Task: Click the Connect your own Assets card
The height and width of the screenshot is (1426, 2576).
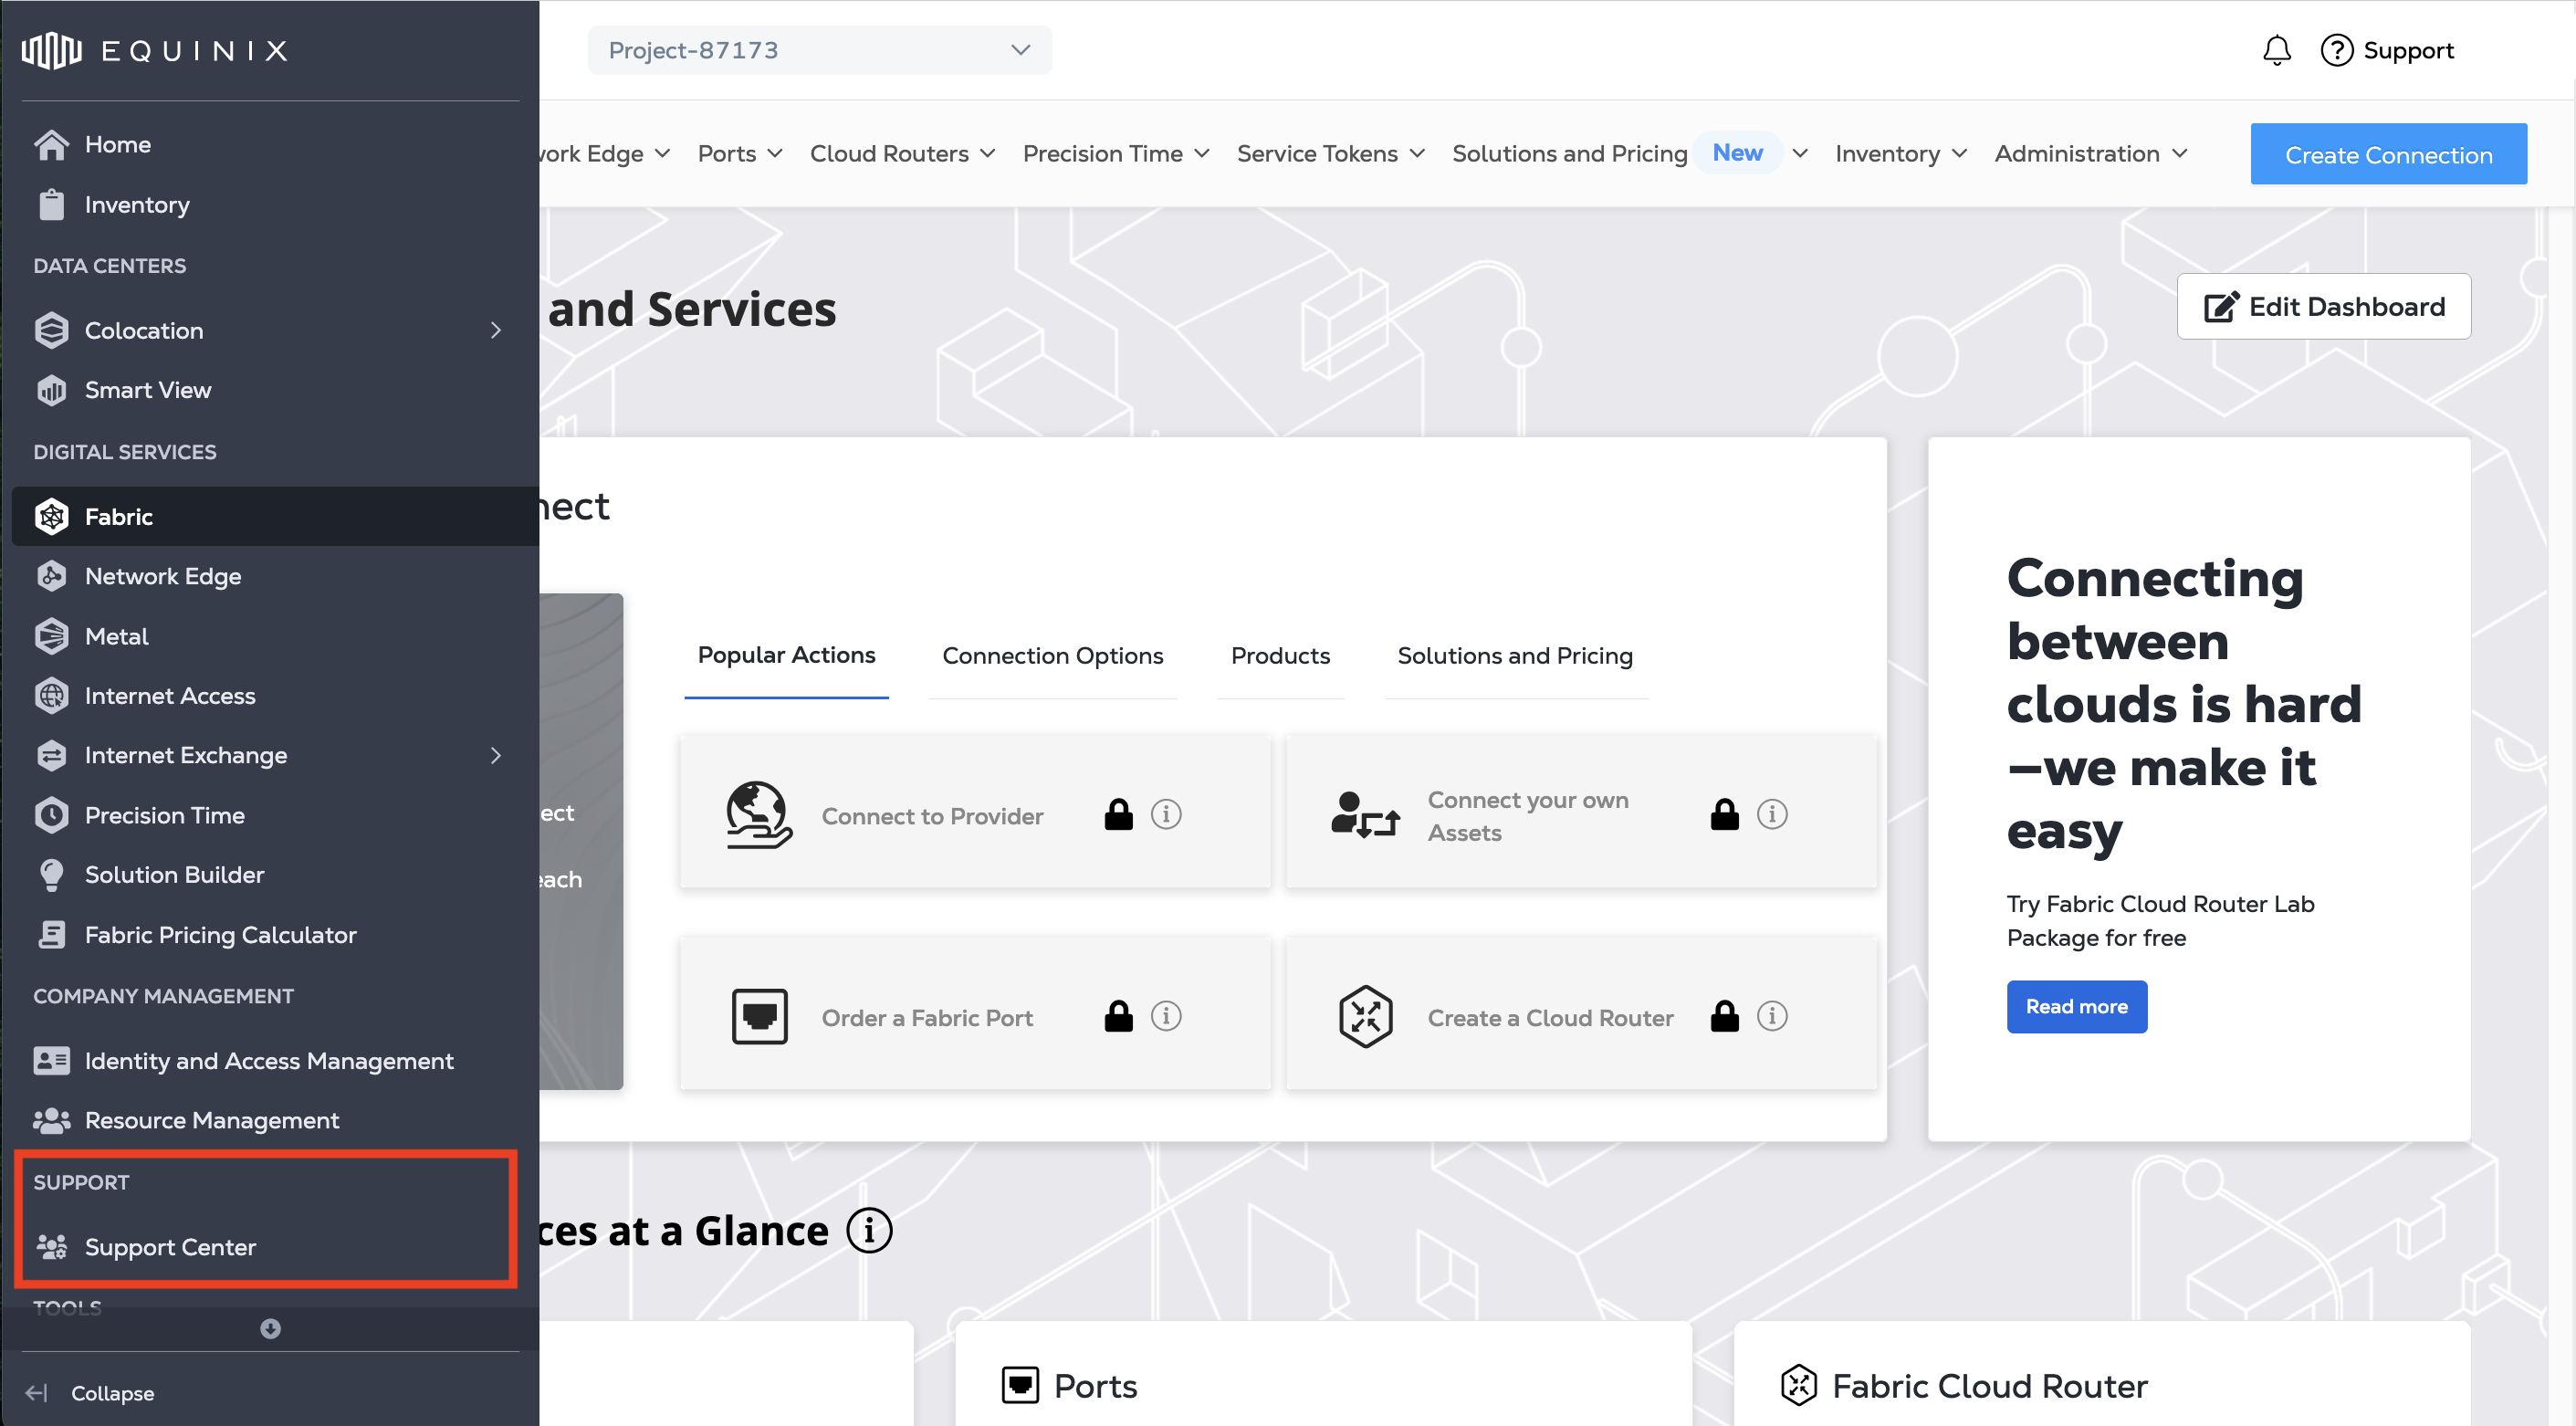Action: [x=1581, y=812]
